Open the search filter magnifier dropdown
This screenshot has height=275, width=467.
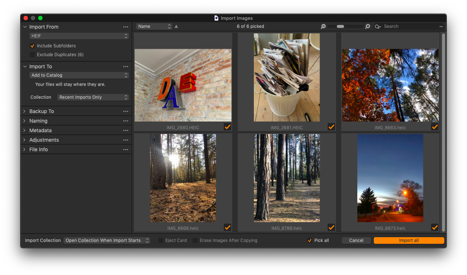[377, 26]
